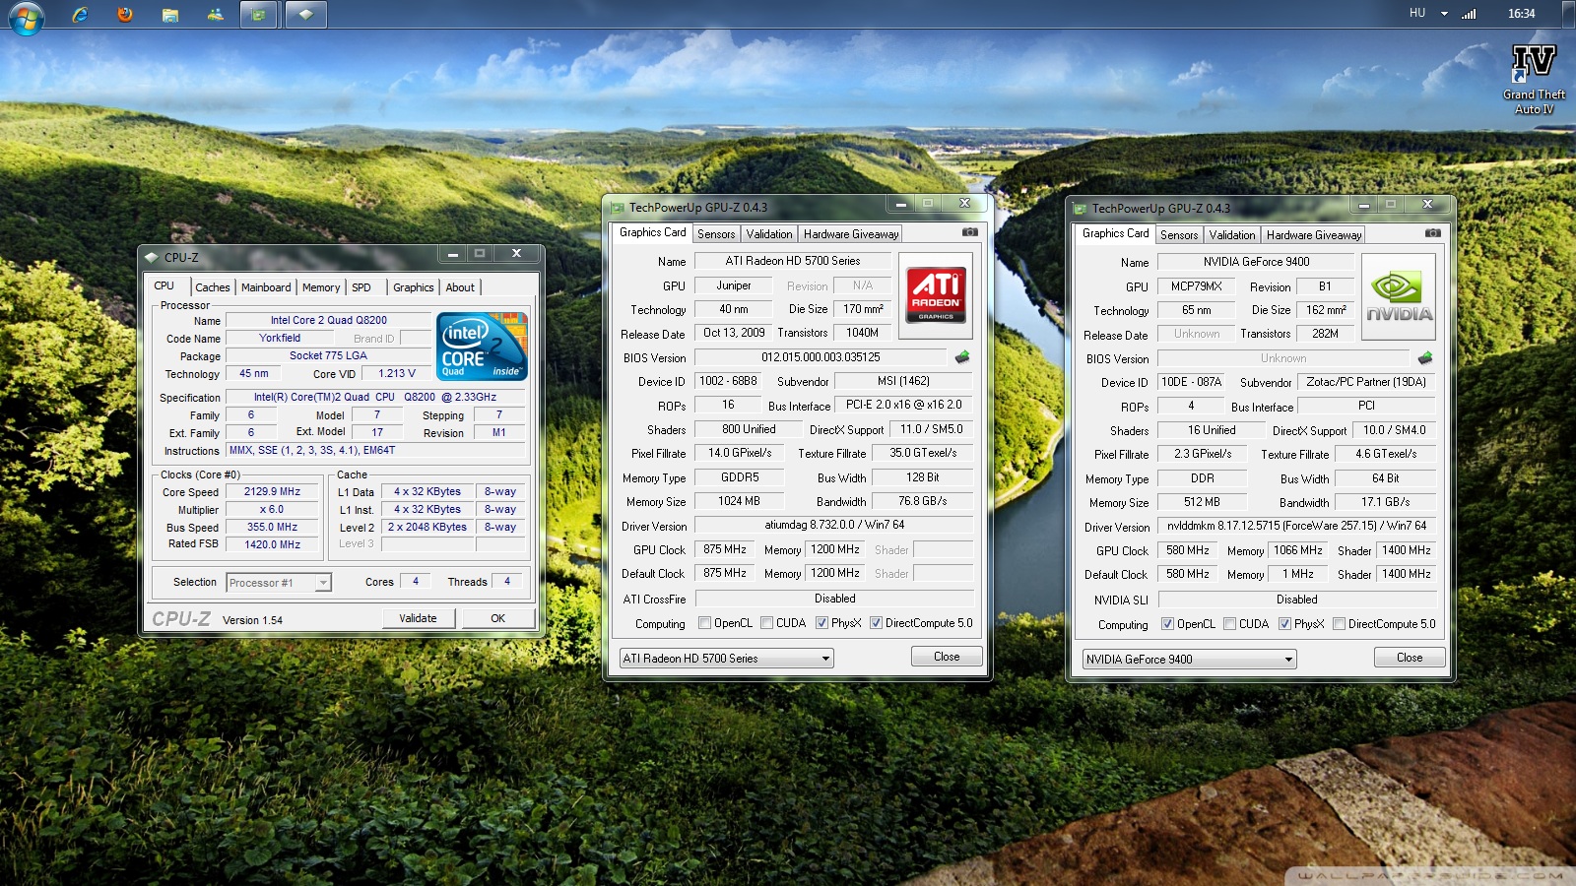Click the taskbar clock showing 16:34
Viewport: 1576px width, 886px height.
point(1522,14)
